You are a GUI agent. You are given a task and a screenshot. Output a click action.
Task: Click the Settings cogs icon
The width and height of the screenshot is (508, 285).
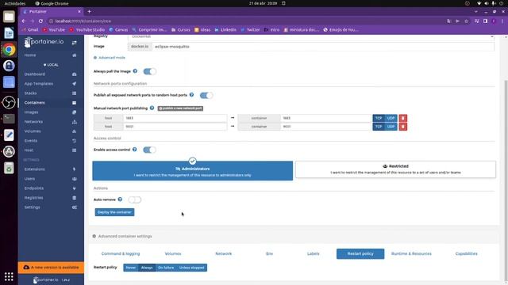point(74,207)
